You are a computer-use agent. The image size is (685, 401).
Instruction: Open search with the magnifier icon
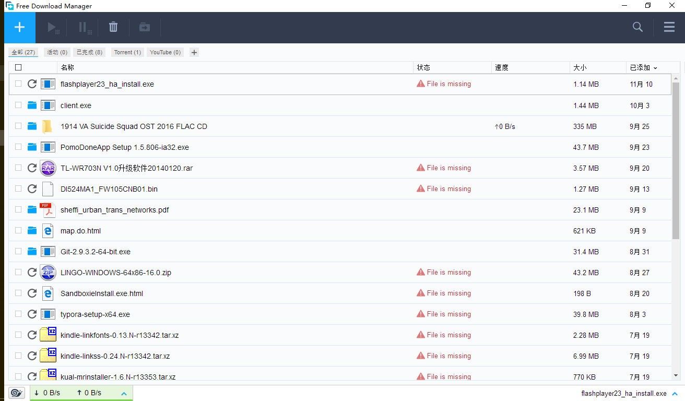tap(637, 27)
